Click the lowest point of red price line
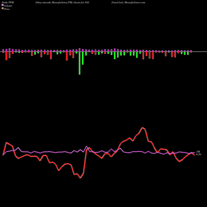The image size is (207, 207). tap(80, 178)
